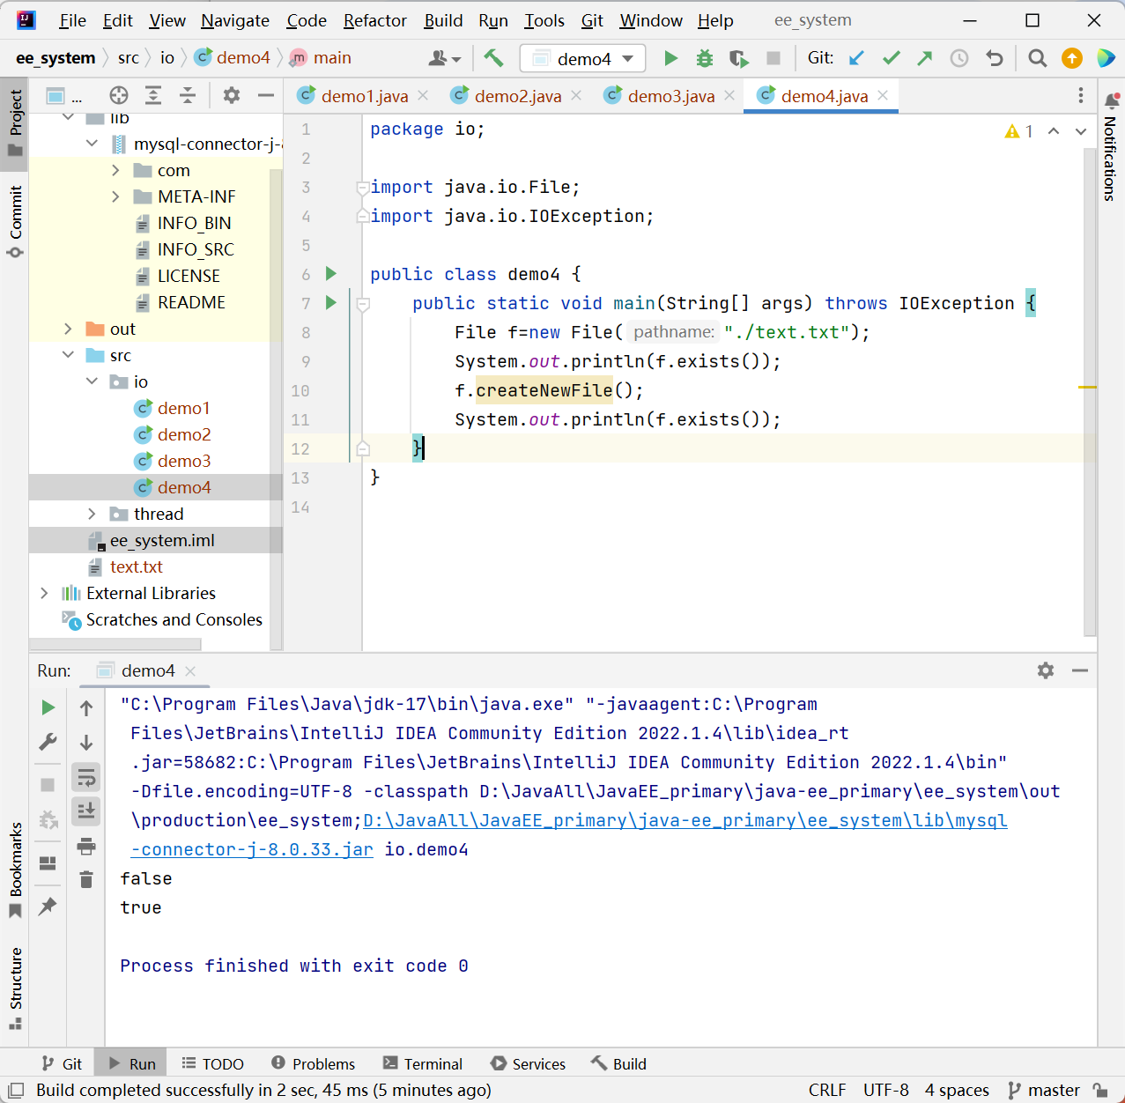
Task: Open Git history clock icon
Action: pyautogui.click(x=959, y=58)
